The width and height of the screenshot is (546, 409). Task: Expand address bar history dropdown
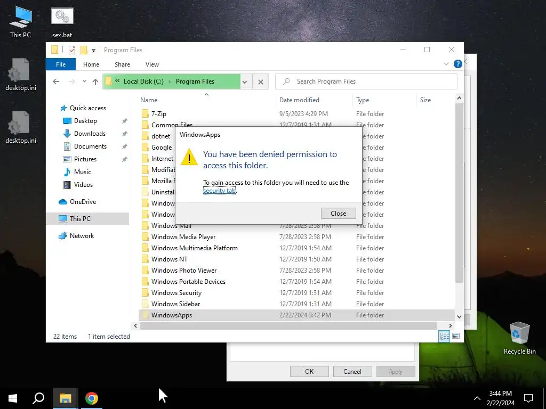pos(245,81)
